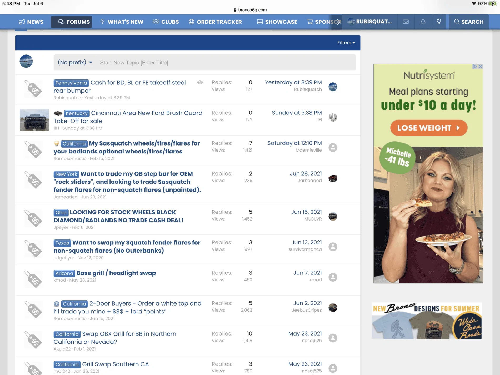Viewport: 500px width, 375px height.
Task: Click Mdemieville default avatar icon
Action: pos(333,147)
